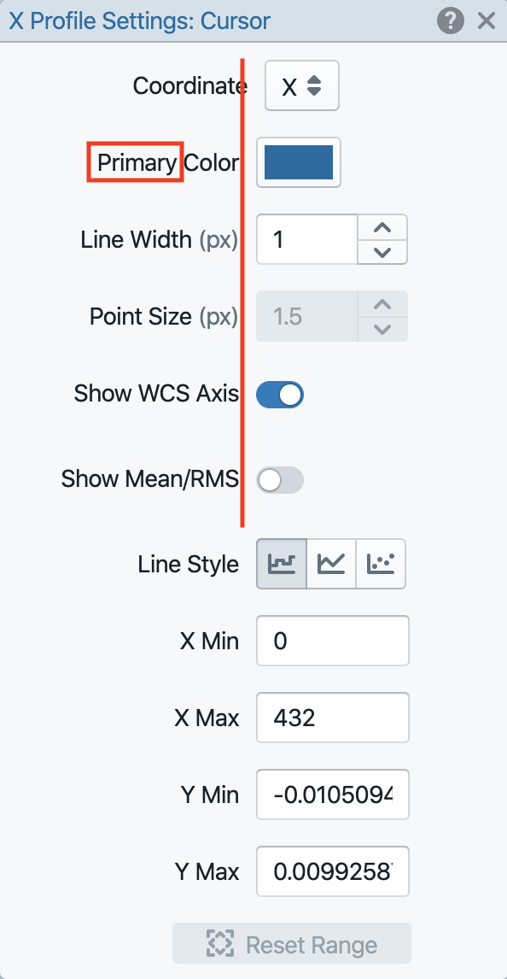
Task: Select the points-only line style icon
Action: (x=381, y=564)
